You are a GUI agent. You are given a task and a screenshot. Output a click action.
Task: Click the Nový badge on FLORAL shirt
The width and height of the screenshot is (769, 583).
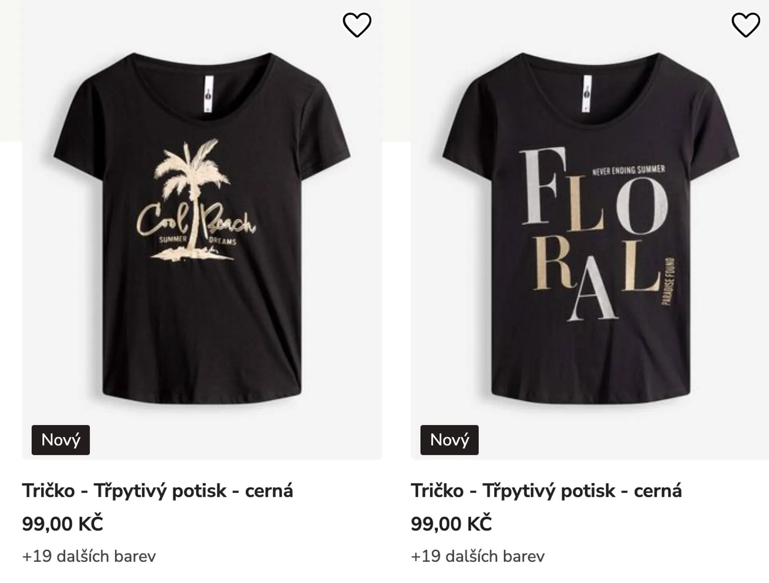[x=449, y=440]
